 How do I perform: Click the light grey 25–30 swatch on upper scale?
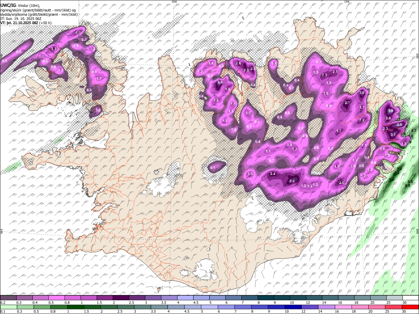tap(394, 298)
